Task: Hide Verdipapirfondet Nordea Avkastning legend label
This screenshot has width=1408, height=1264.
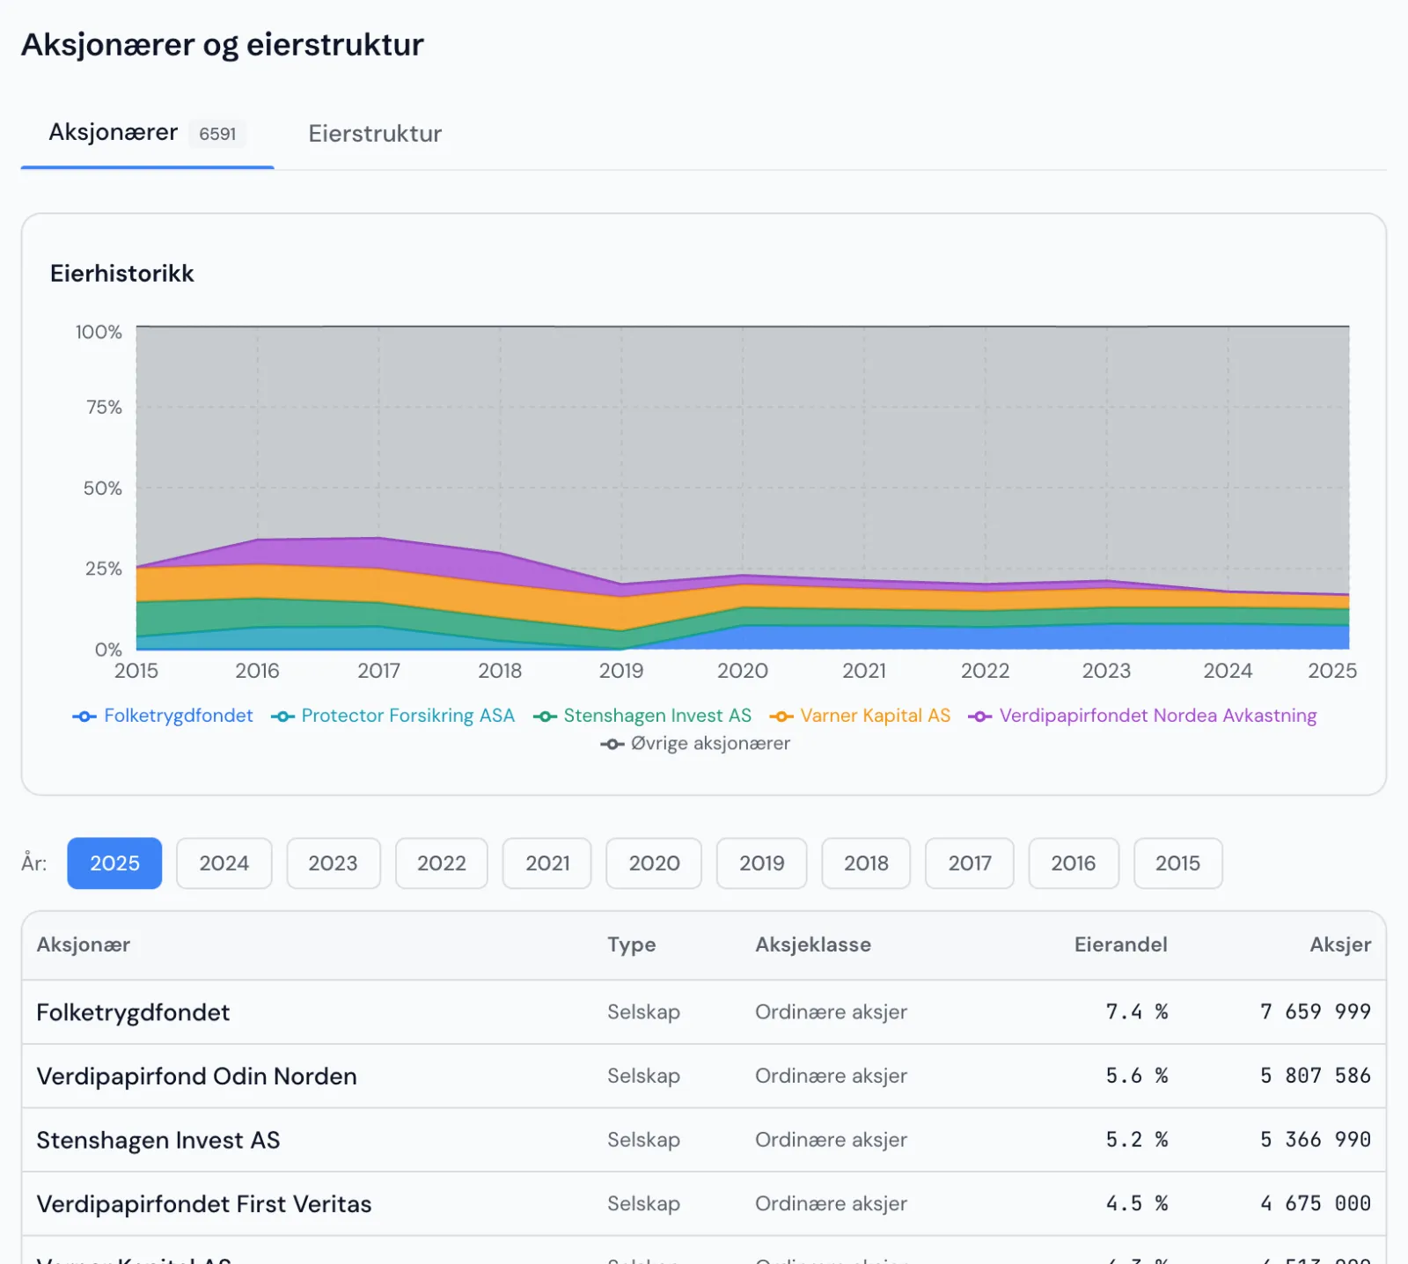Action: [1158, 716]
